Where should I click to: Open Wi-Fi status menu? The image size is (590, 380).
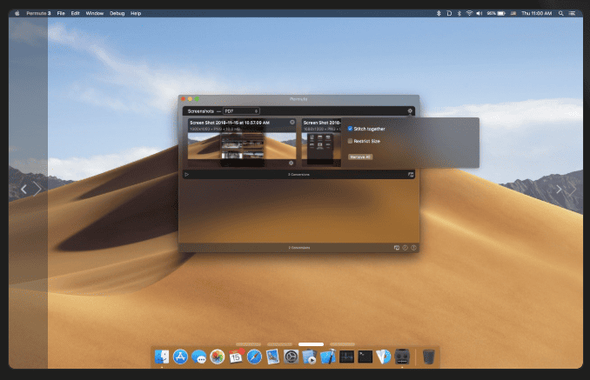pos(469,13)
